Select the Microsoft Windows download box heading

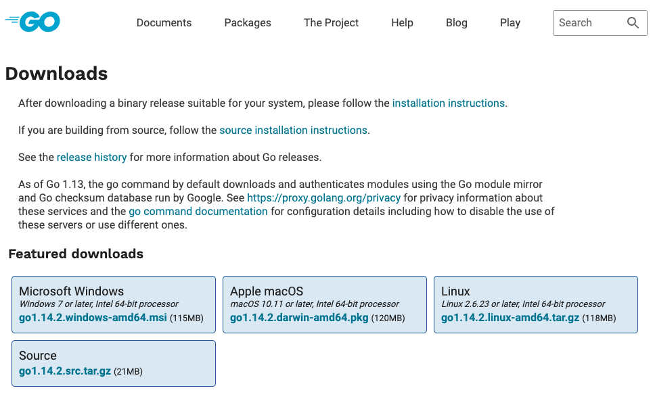click(72, 291)
